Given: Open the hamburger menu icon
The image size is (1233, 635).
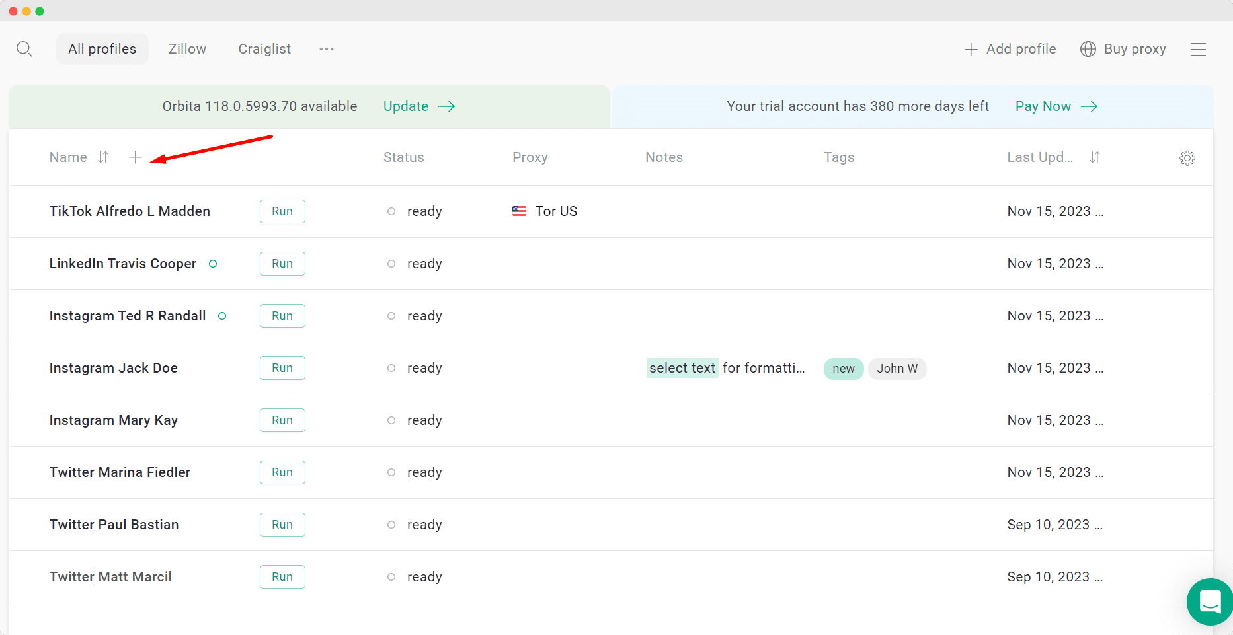Looking at the screenshot, I should 1199,50.
